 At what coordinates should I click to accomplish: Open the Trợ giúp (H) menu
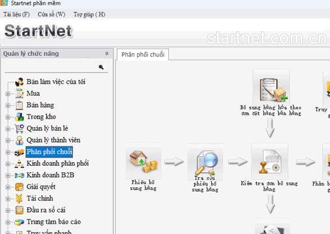point(89,14)
